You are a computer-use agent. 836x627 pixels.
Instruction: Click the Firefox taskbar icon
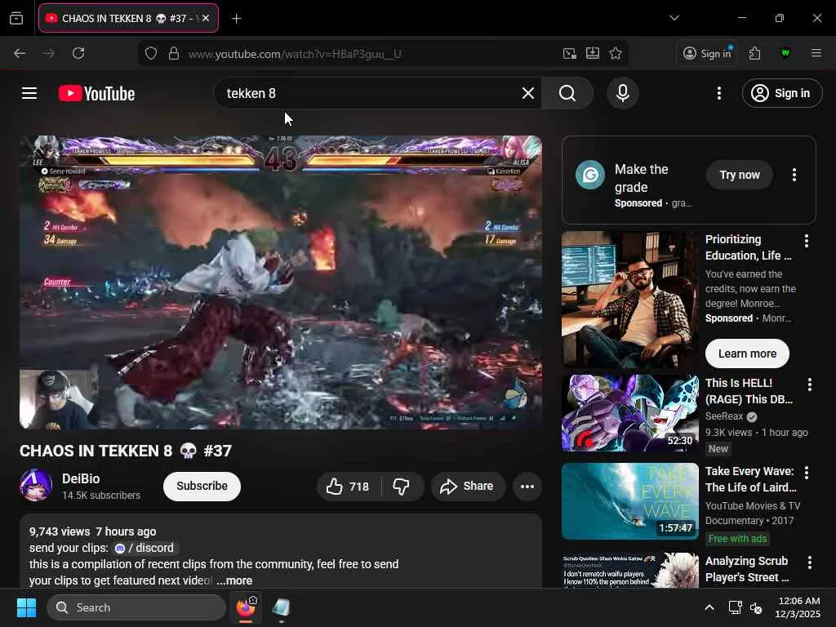[x=246, y=607]
